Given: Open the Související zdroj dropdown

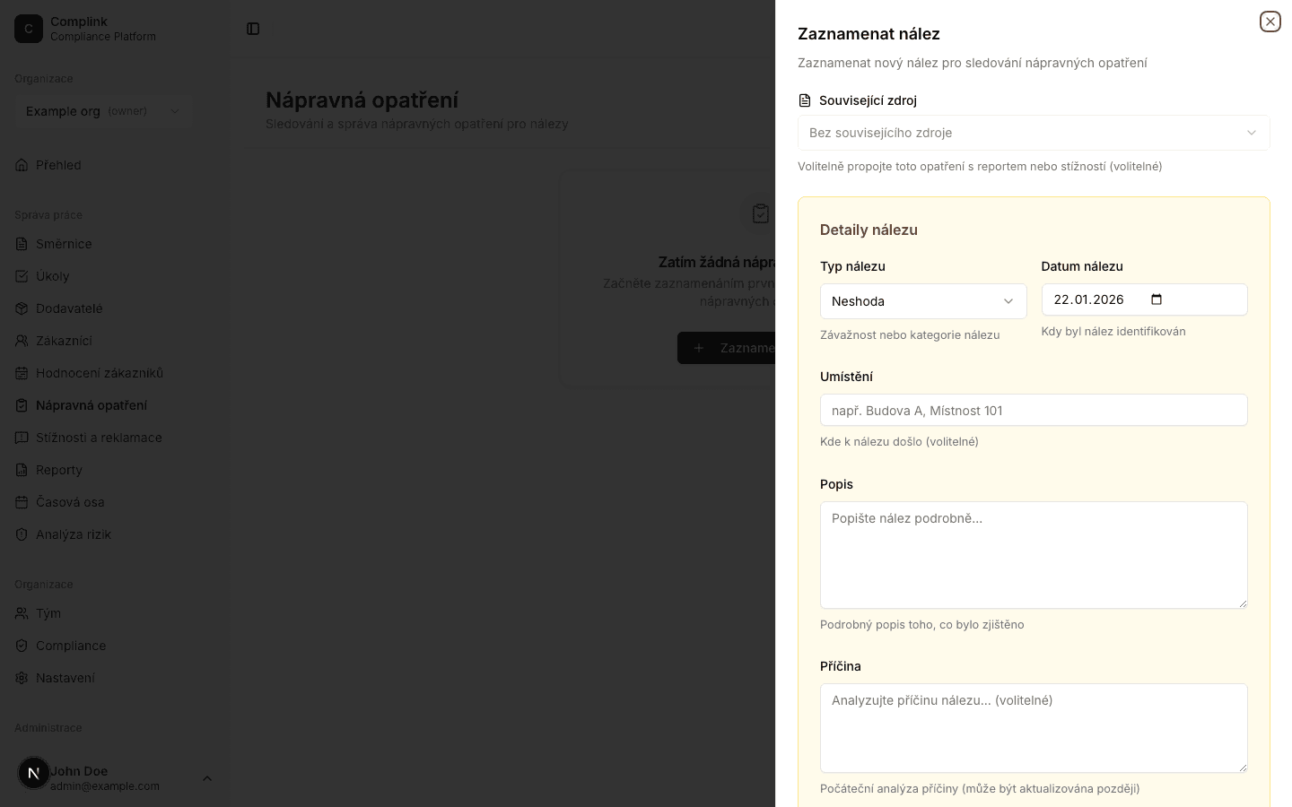Looking at the screenshot, I should click(x=1033, y=133).
